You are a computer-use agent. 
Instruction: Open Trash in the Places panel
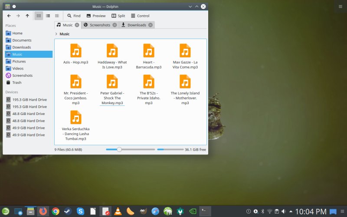(16, 82)
